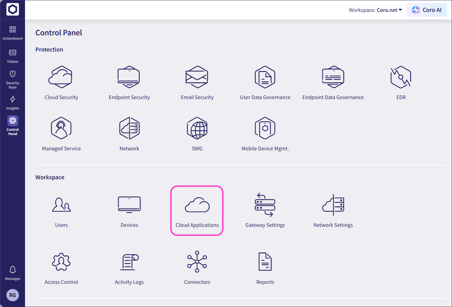
Task: Click the Cloud Applications icon
Action: pos(197,205)
